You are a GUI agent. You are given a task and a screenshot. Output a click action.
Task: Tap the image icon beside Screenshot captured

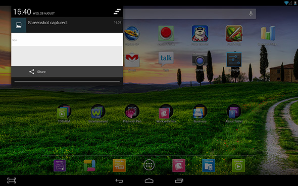coord(19,25)
